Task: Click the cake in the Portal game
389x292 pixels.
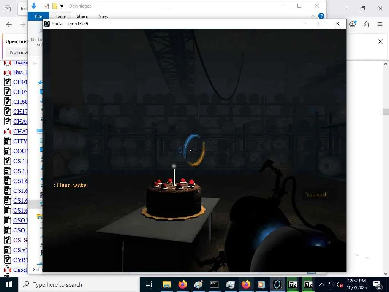Action: pos(174,198)
